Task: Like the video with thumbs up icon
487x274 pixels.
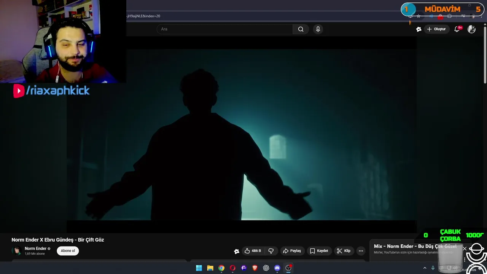Action: [253, 251]
